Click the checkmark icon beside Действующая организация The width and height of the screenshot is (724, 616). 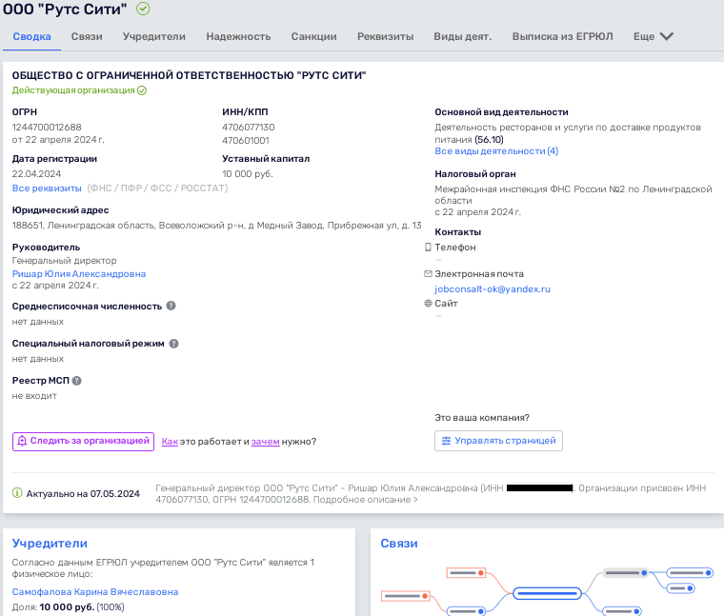click(142, 90)
